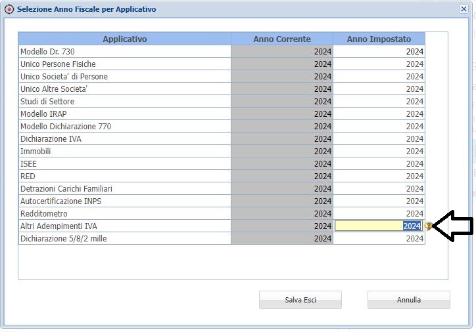Screen dimensions: 476x332
Task: Click the red dialog icon in title bar
Action: (x=9, y=9)
